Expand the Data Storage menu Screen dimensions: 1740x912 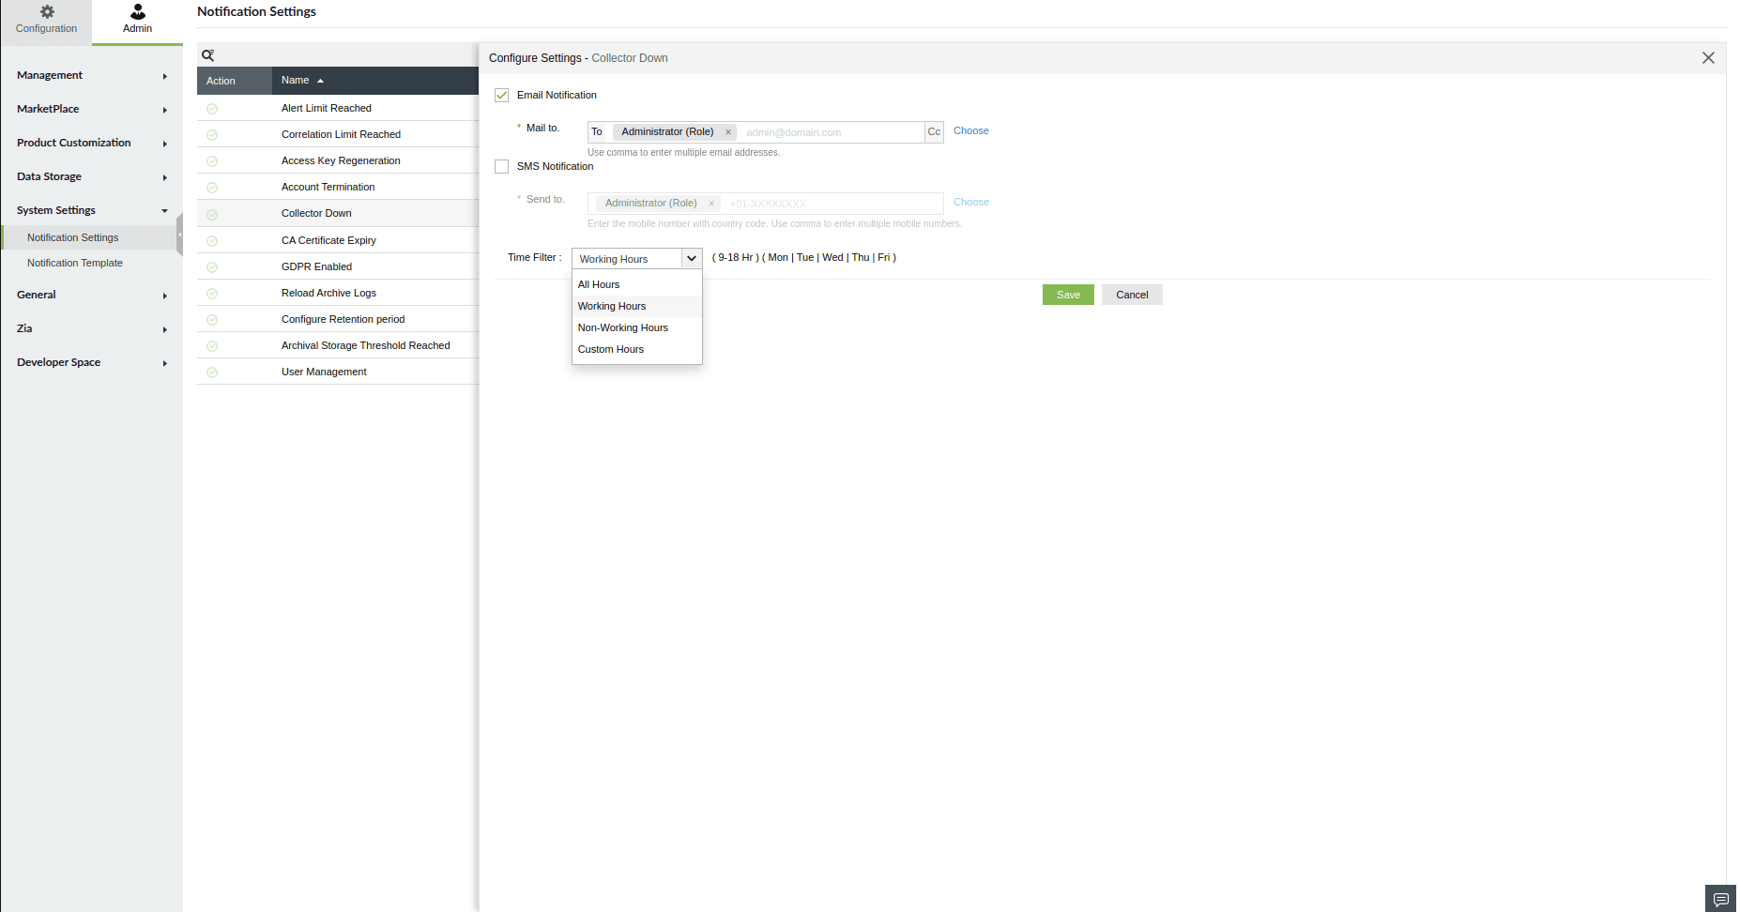click(91, 176)
